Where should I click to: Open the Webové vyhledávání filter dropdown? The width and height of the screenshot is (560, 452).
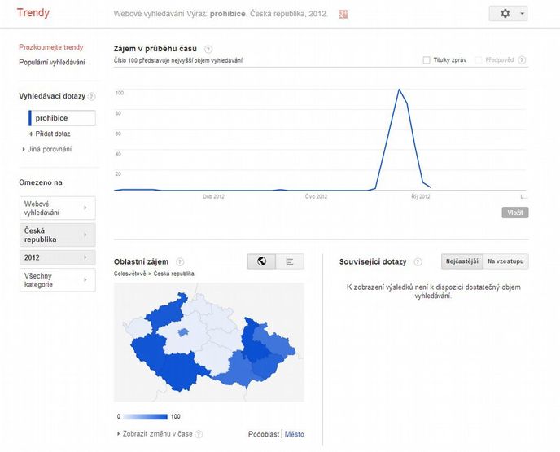[x=58, y=208]
